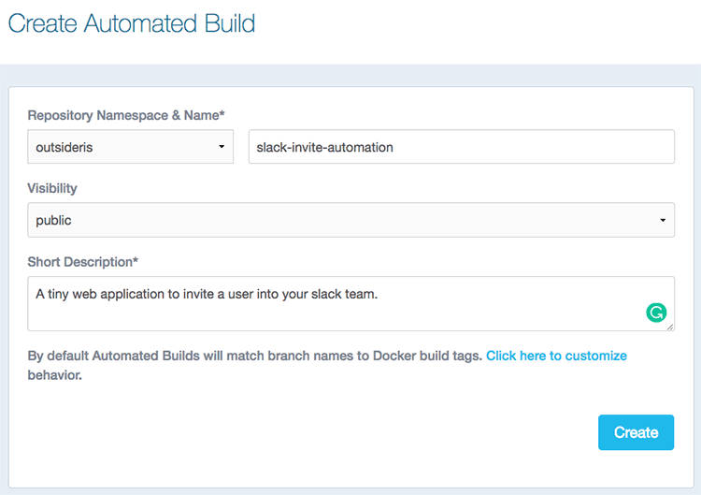Open the outsideris namespace dropdown
The image size is (701, 495).
[130, 147]
